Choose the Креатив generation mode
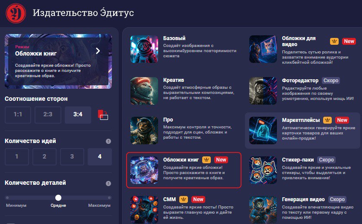The height and width of the screenshot is (224, 362). click(x=184, y=91)
